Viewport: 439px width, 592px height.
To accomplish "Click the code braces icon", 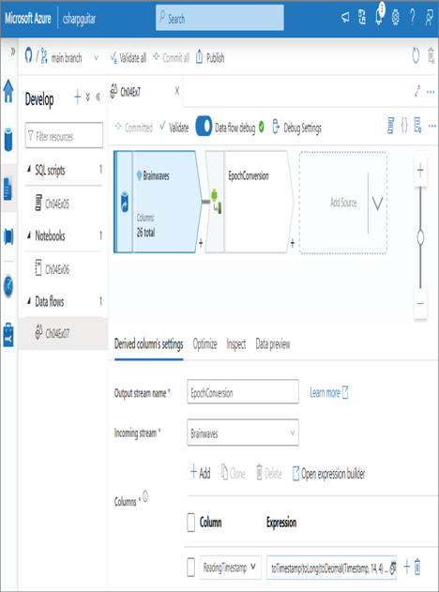I will tap(404, 126).
